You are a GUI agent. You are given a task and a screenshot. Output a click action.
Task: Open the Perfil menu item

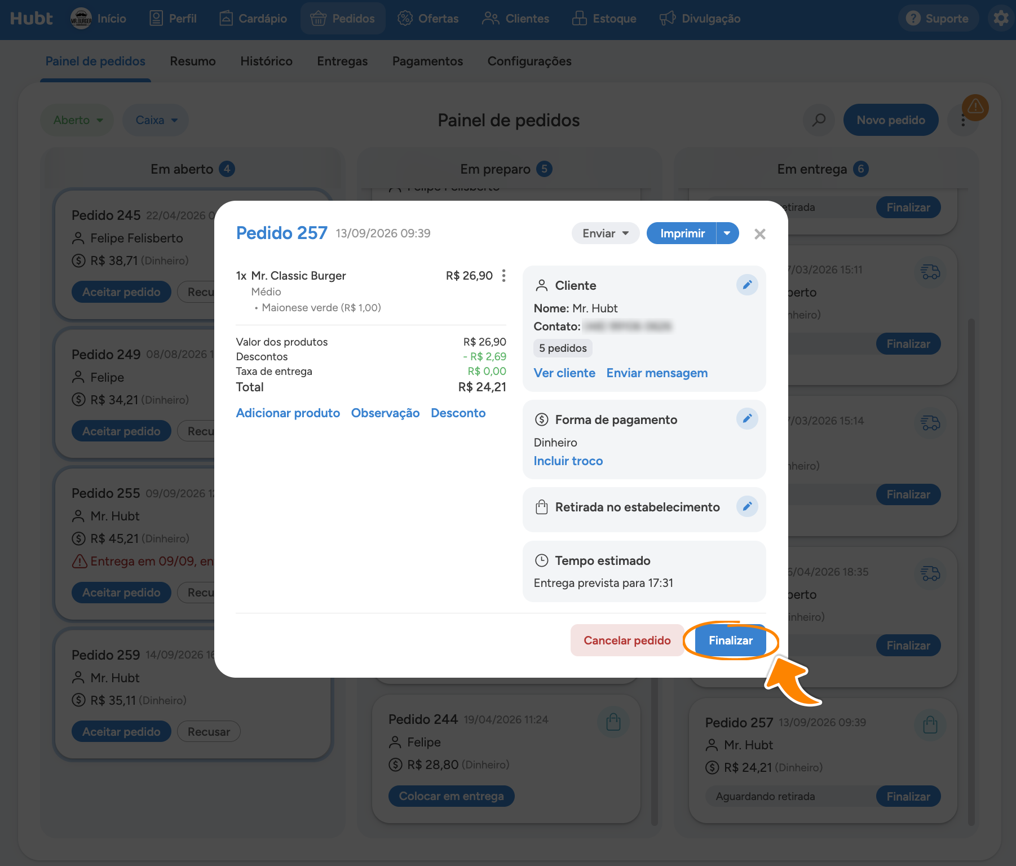[x=173, y=19]
